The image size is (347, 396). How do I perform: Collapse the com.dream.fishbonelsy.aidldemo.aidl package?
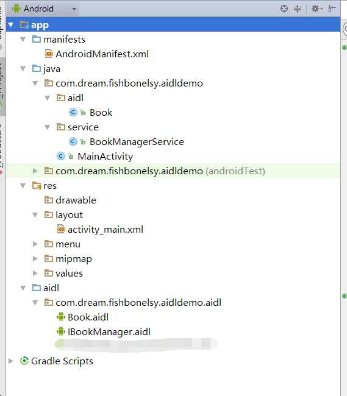point(35,303)
